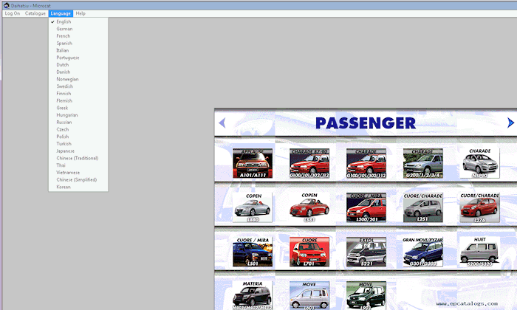Go to next category with right arrow
Viewport: 517px width, 310px height.
[x=510, y=123]
